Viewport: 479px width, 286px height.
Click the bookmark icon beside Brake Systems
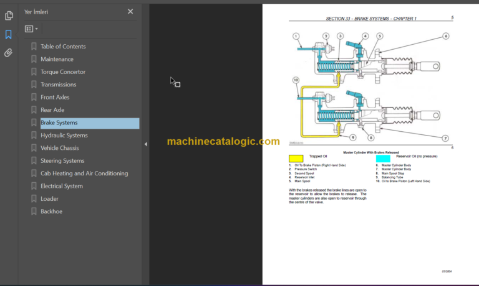(x=34, y=122)
